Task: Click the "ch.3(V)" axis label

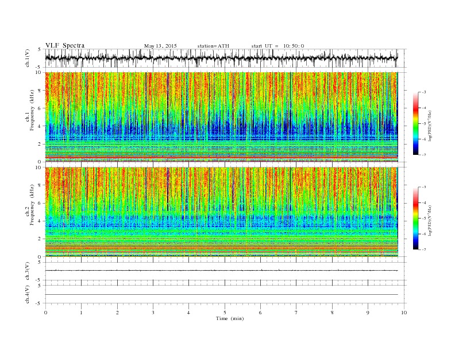Action: click(x=28, y=271)
